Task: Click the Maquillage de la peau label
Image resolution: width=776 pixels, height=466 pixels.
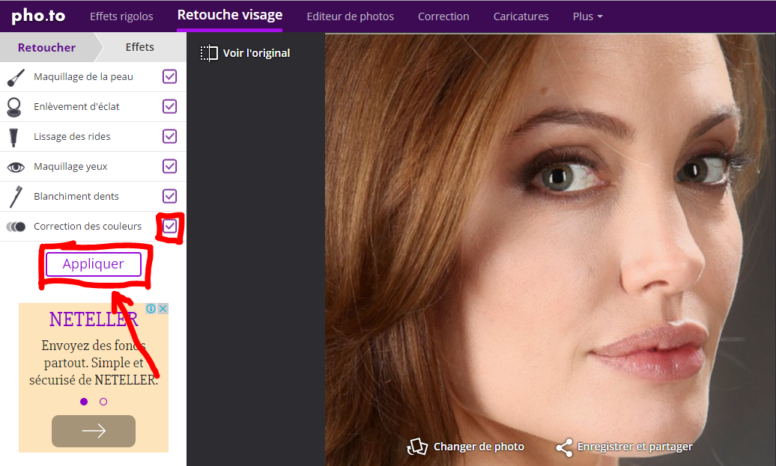Action: (83, 76)
